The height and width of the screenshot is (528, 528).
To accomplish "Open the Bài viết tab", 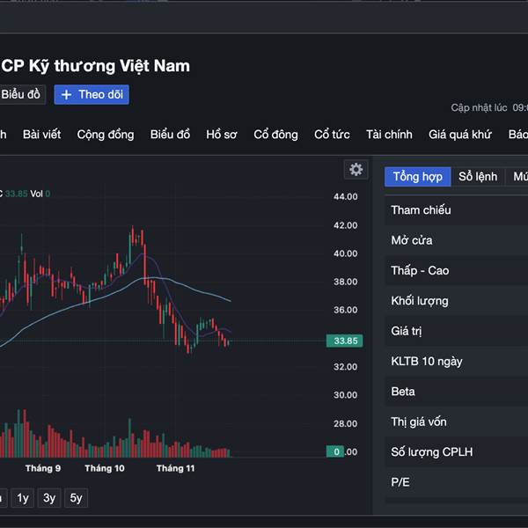I will click(x=42, y=135).
